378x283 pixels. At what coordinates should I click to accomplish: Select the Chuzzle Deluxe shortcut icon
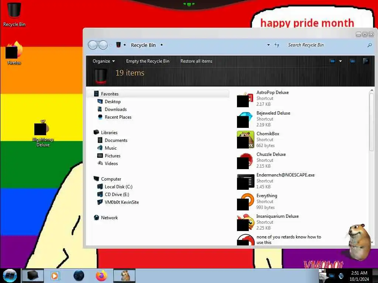245,161
